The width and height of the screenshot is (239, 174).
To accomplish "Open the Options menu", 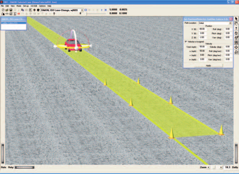I will click(x=42, y=6).
